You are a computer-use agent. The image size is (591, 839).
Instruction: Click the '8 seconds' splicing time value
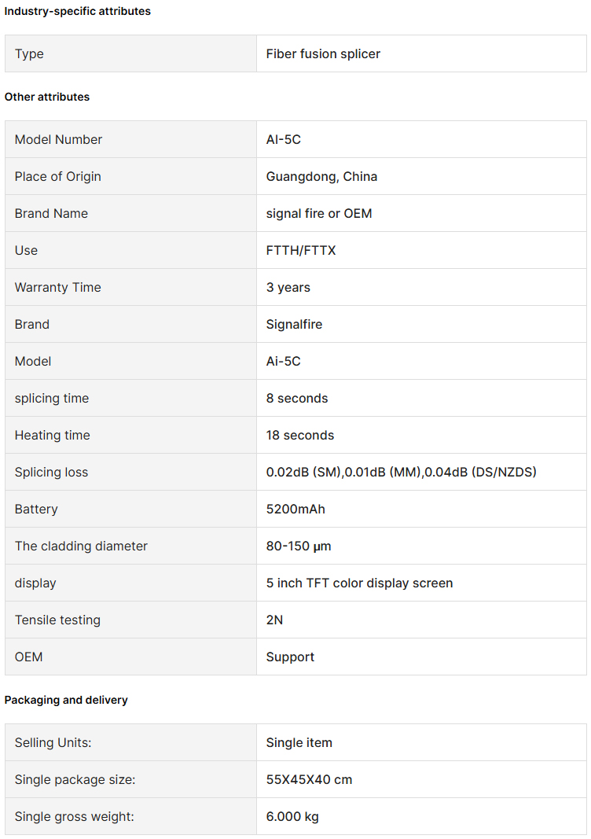pyautogui.click(x=297, y=398)
